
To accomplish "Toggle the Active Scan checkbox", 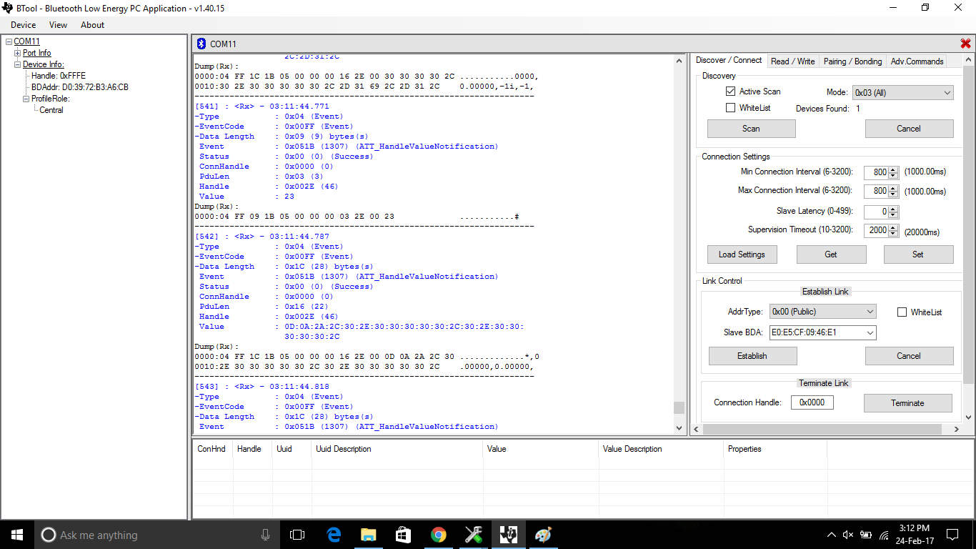I will [x=730, y=91].
